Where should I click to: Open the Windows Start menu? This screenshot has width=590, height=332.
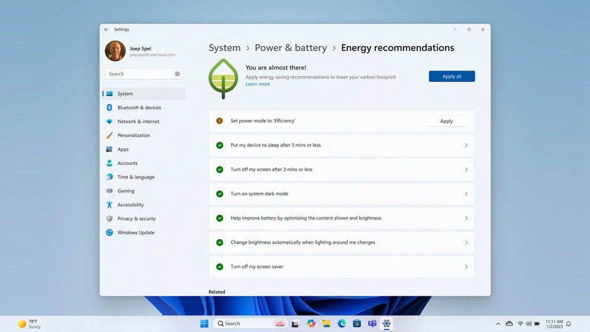pyautogui.click(x=204, y=324)
